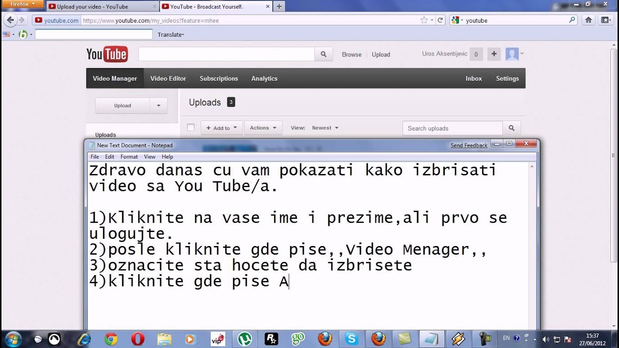This screenshot has height=348, width=619.
Task: Open the Notepad View menu
Action: 150,157
